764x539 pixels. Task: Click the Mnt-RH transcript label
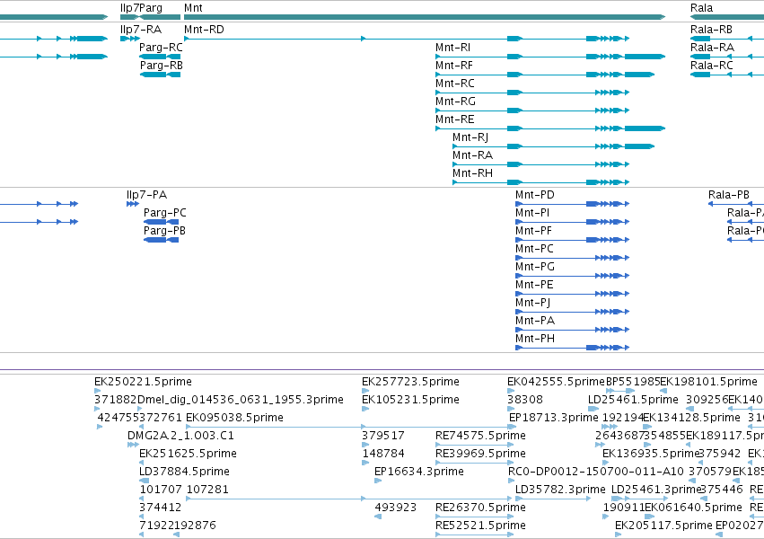(472, 173)
